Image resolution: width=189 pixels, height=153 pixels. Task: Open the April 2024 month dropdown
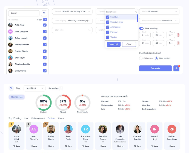[34, 88]
